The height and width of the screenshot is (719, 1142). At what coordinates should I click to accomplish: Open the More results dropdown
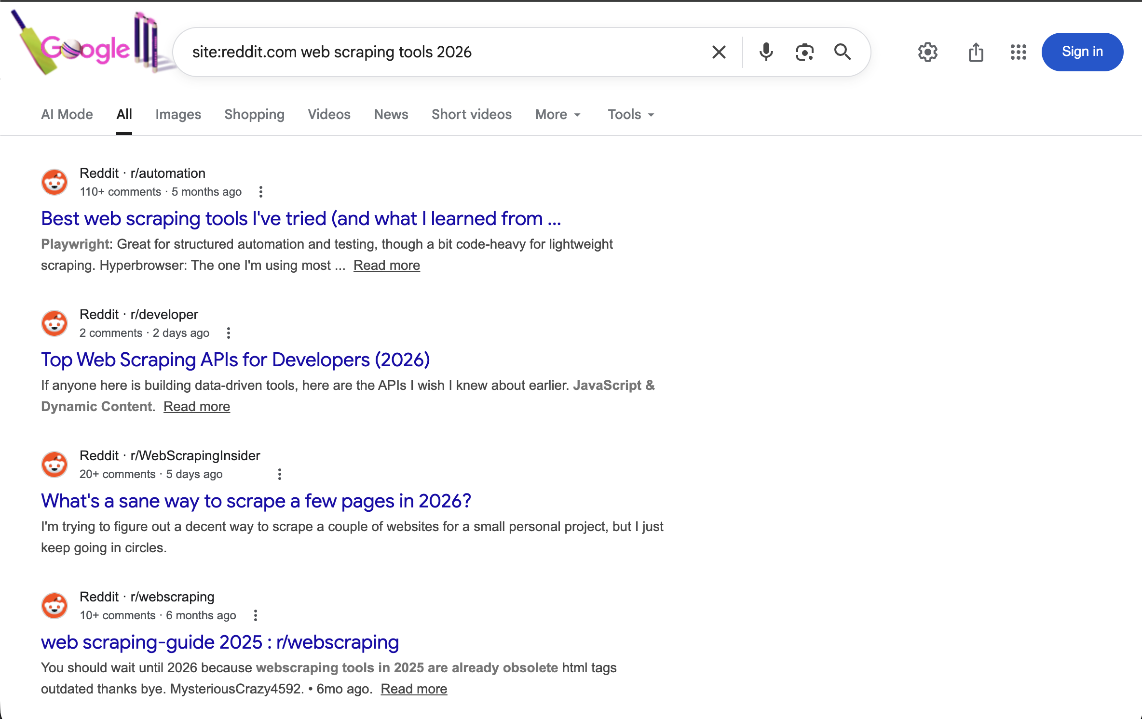pyautogui.click(x=557, y=114)
